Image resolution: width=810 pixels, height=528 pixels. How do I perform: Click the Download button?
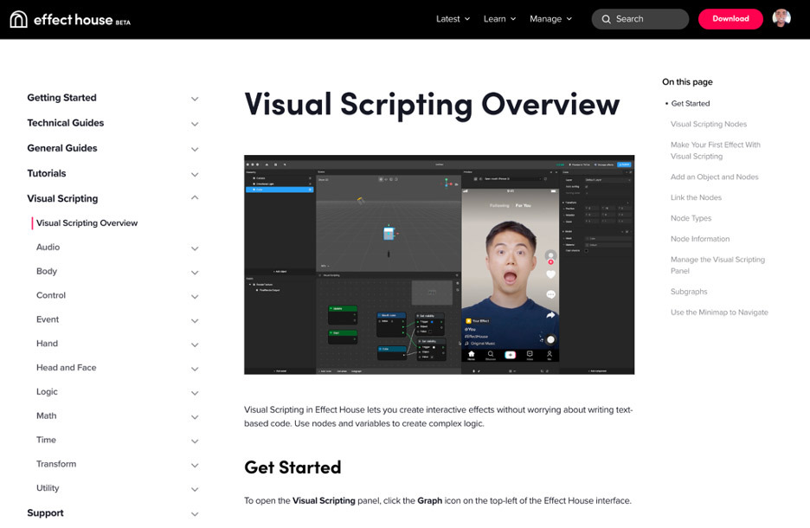[x=730, y=18]
